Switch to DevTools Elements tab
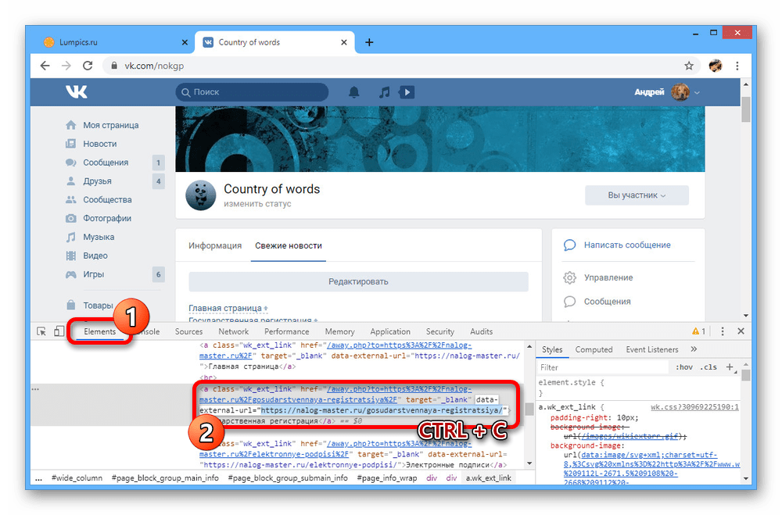Screen dimensions: 782x515 coord(100,331)
